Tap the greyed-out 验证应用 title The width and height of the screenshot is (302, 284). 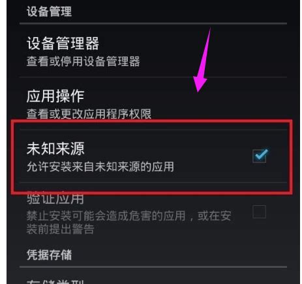pos(55,198)
